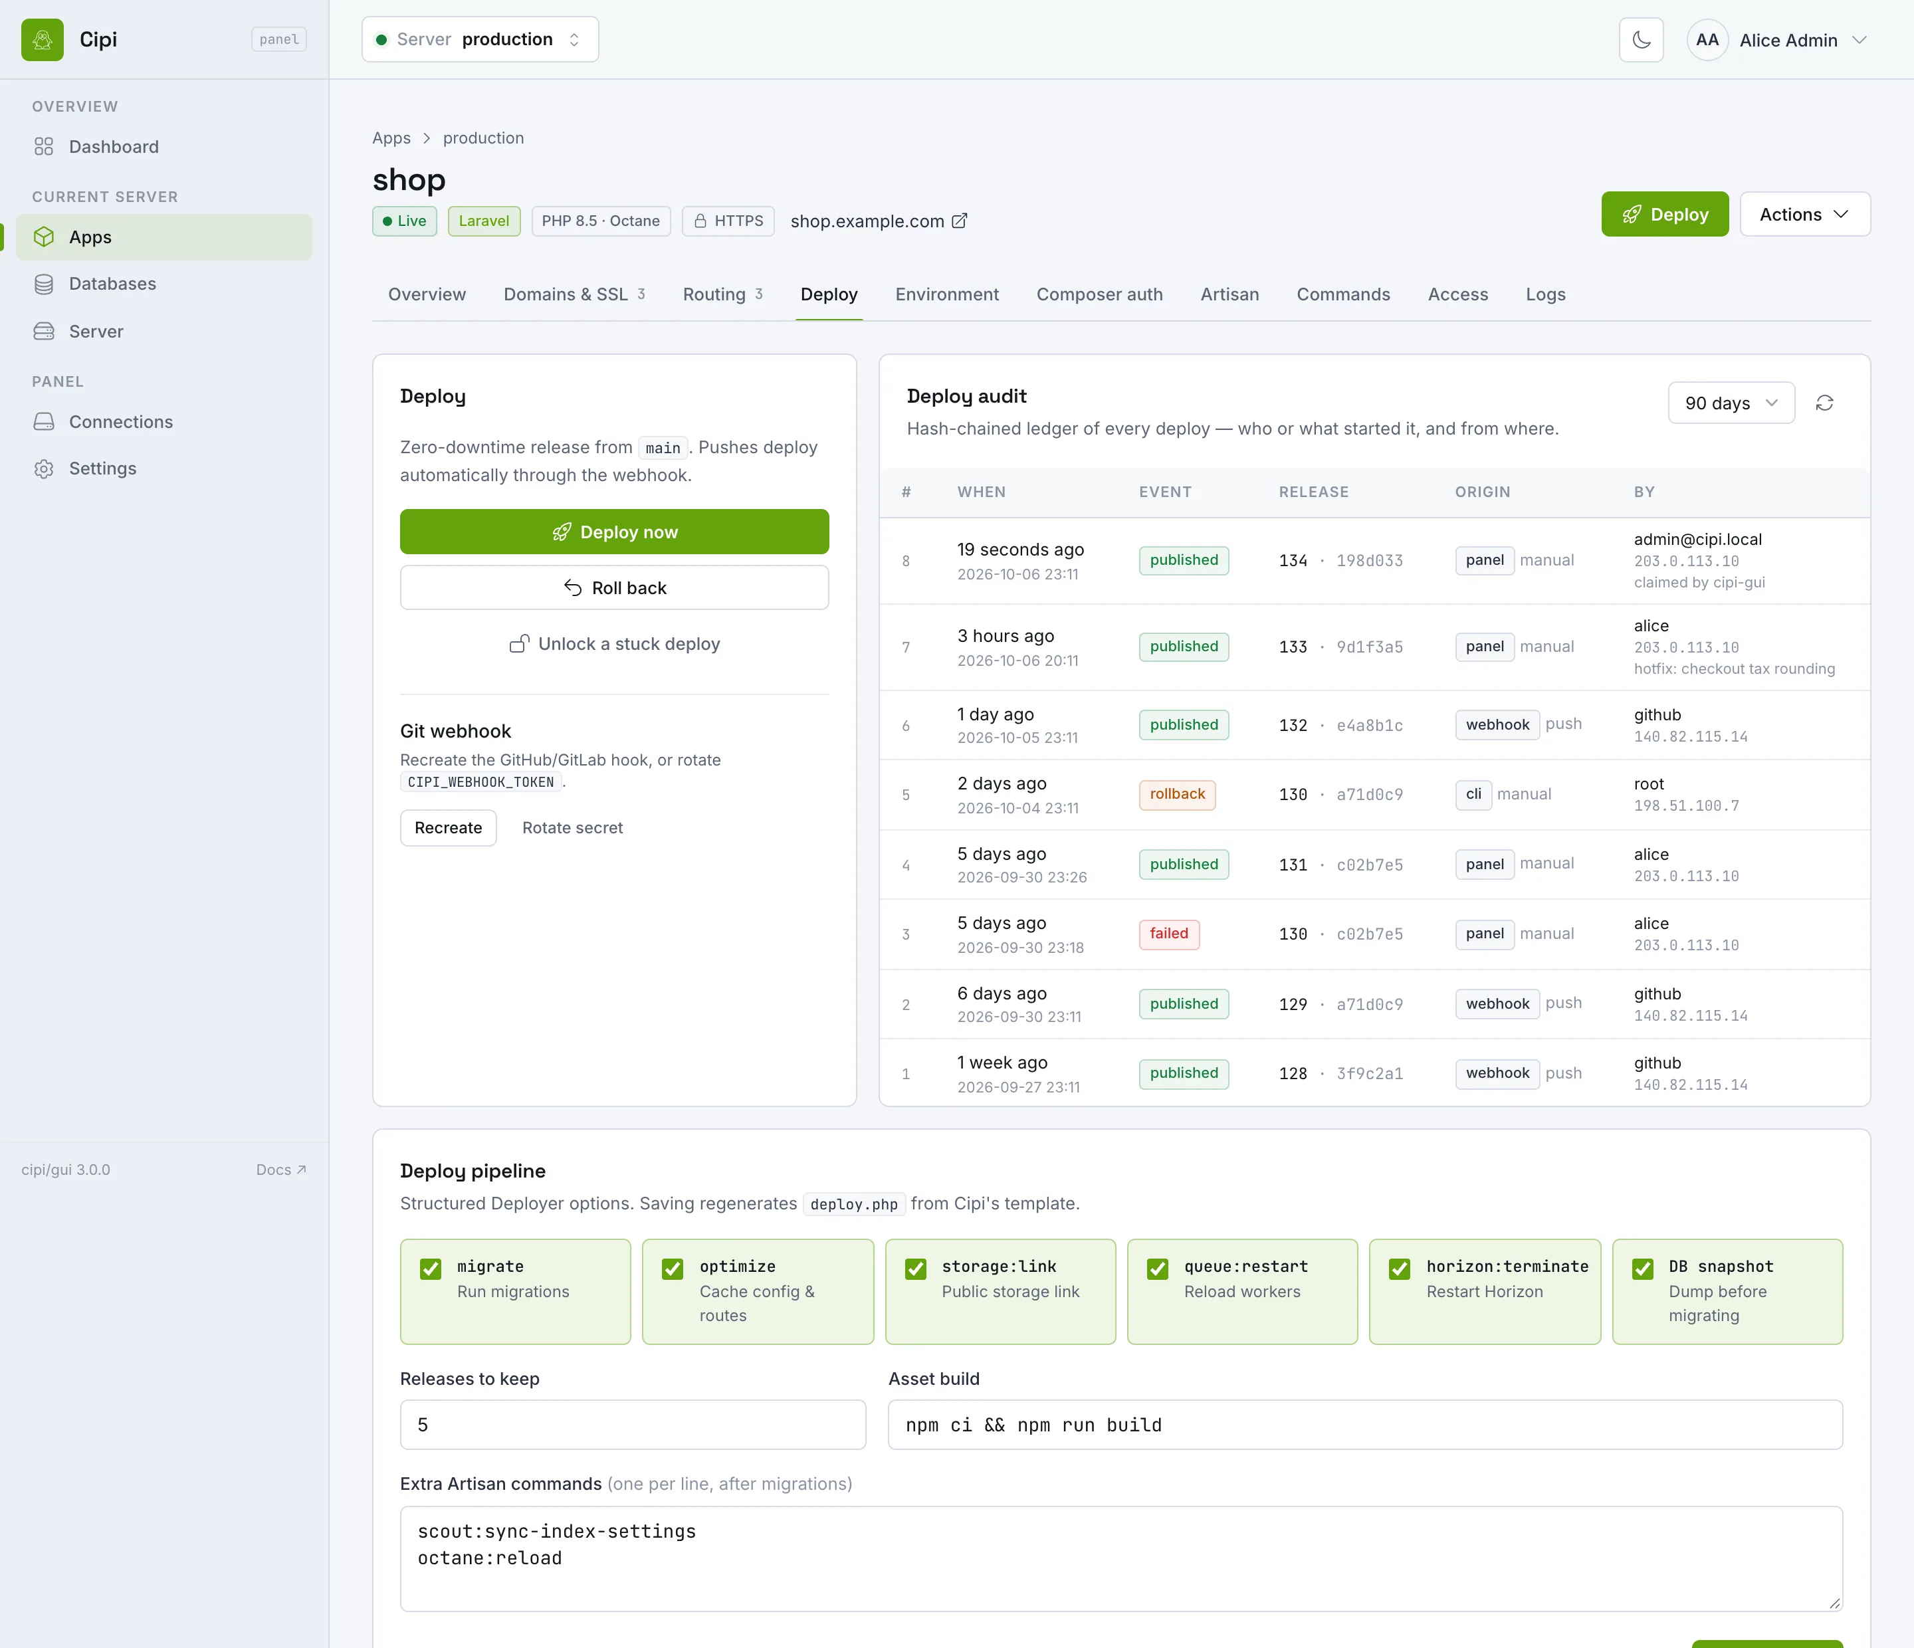Click the Extra Artisan commands textarea
The image size is (1914, 1648).
click(x=1121, y=1560)
